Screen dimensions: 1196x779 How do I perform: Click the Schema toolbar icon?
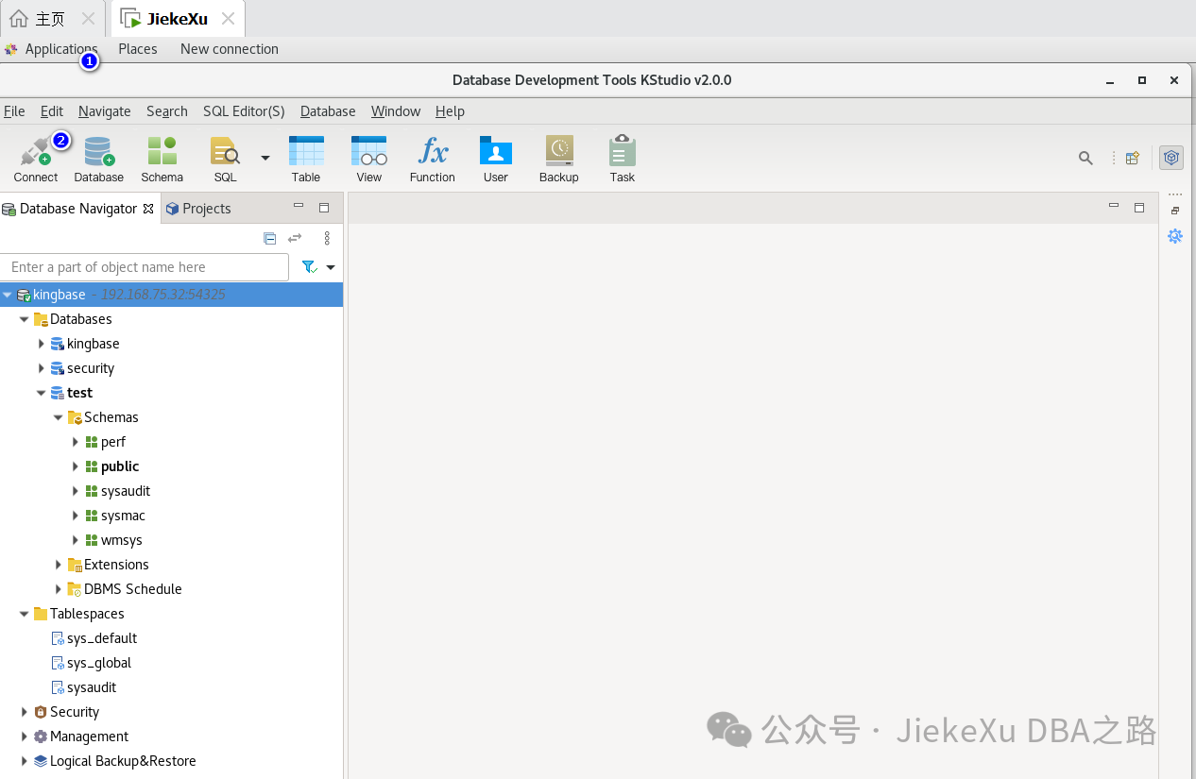pos(162,158)
